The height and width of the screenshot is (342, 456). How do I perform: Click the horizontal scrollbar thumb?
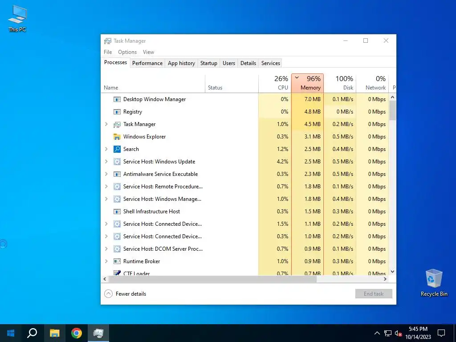tap(212, 279)
